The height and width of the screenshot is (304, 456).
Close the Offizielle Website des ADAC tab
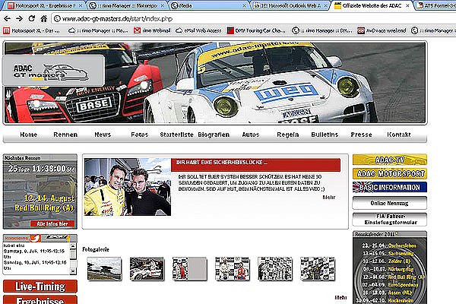(x=407, y=5)
